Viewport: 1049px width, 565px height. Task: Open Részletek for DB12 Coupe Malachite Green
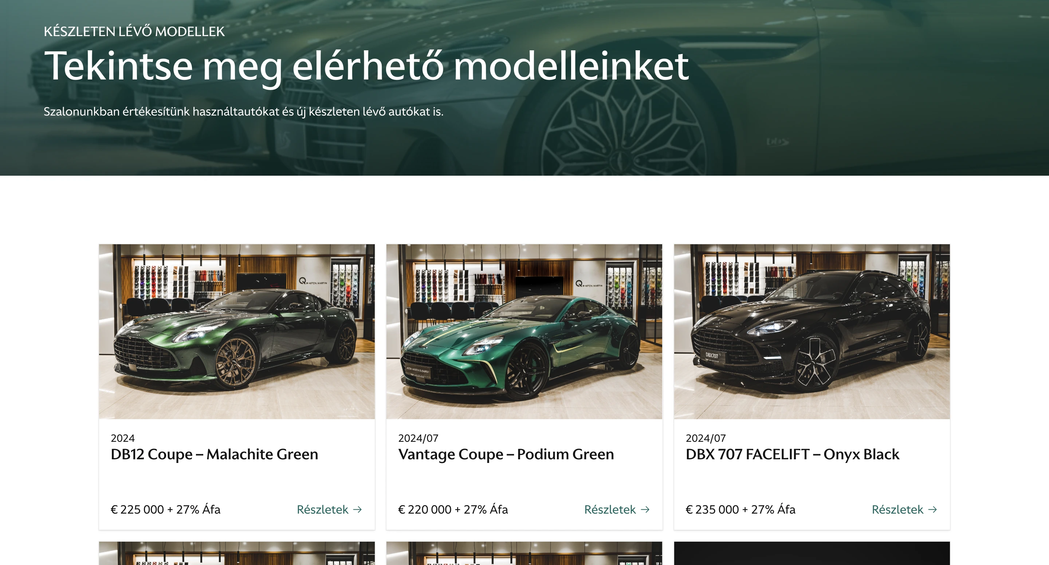pos(329,510)
